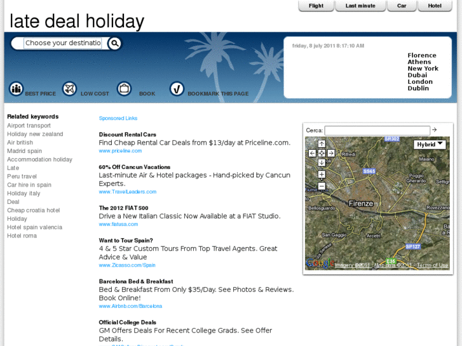Screen dimensions: 462x346
Task: Open the Deal keyword
Action: coord(13,202)
